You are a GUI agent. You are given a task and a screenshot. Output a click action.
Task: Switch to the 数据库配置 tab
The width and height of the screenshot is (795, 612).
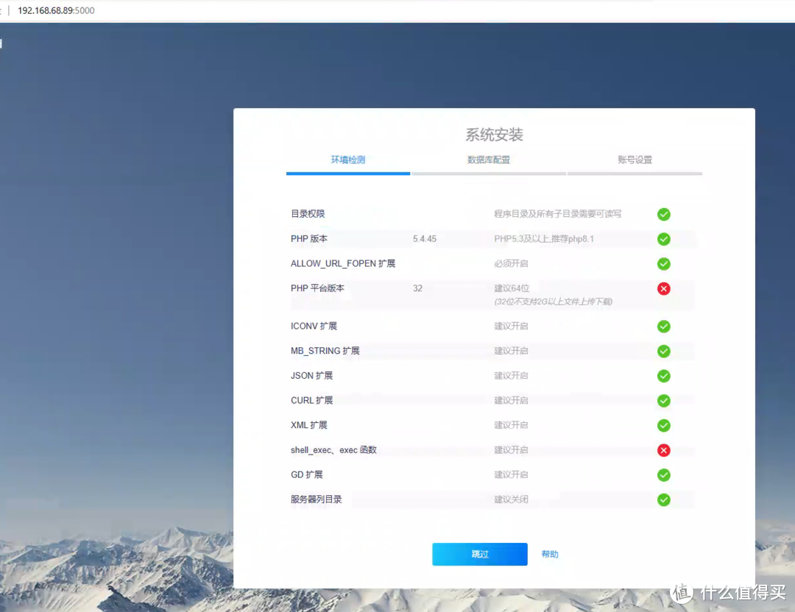(488, 160)
